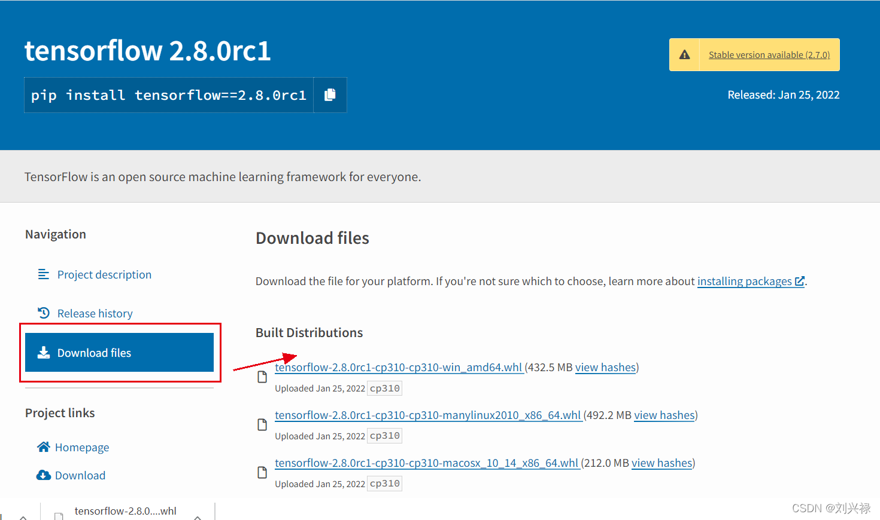
Task: View hashes for the win_amd64 wheel
Action: click(x=605, y=367)
